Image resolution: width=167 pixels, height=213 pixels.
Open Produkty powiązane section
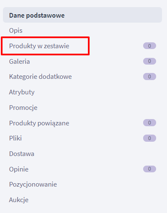point(82,123)
